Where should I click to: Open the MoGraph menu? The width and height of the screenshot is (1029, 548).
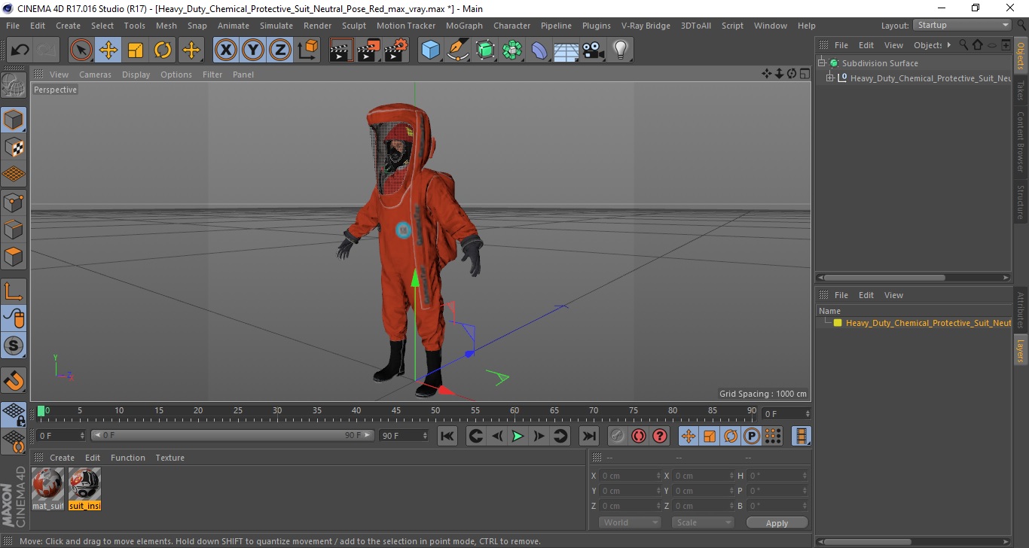464,26
